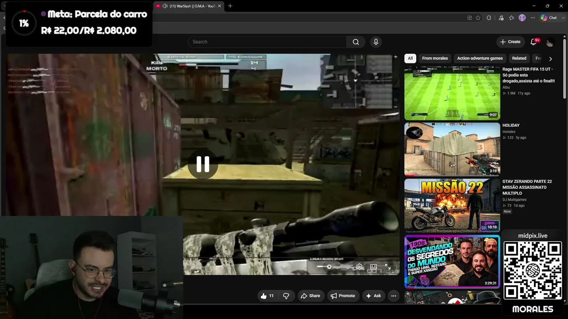Screen dimensions: 568x319
Task: Visit the DJ Multigames channel name
Action: [x=514, y=200]
